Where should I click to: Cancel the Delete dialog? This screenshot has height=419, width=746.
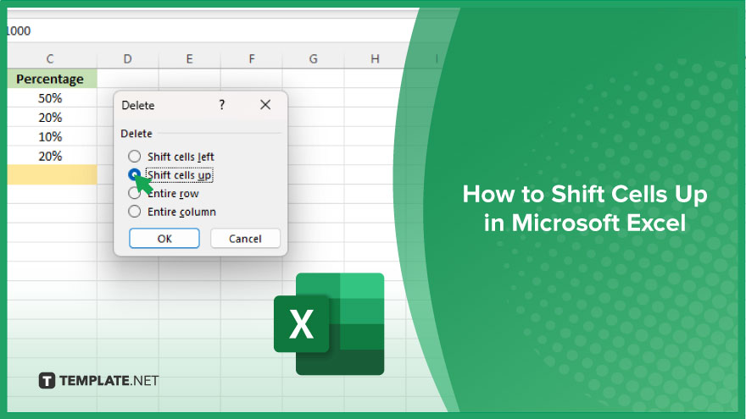tap(245, 239)
